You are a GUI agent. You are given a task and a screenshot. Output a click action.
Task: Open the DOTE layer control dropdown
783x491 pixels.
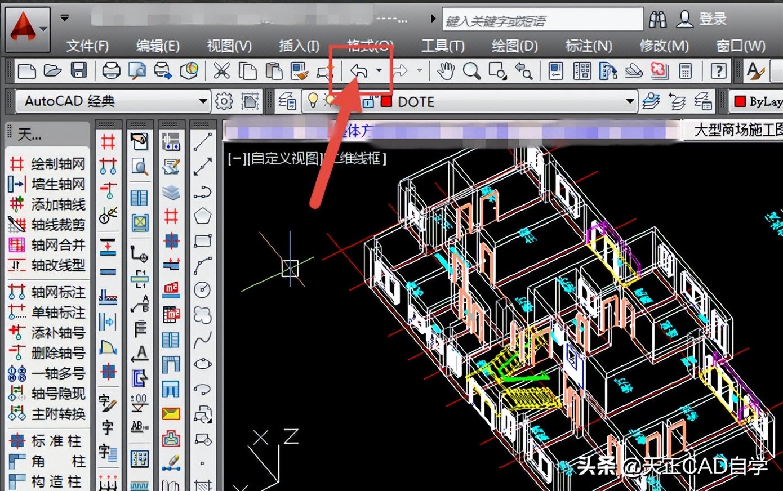(x=629, y=101)
